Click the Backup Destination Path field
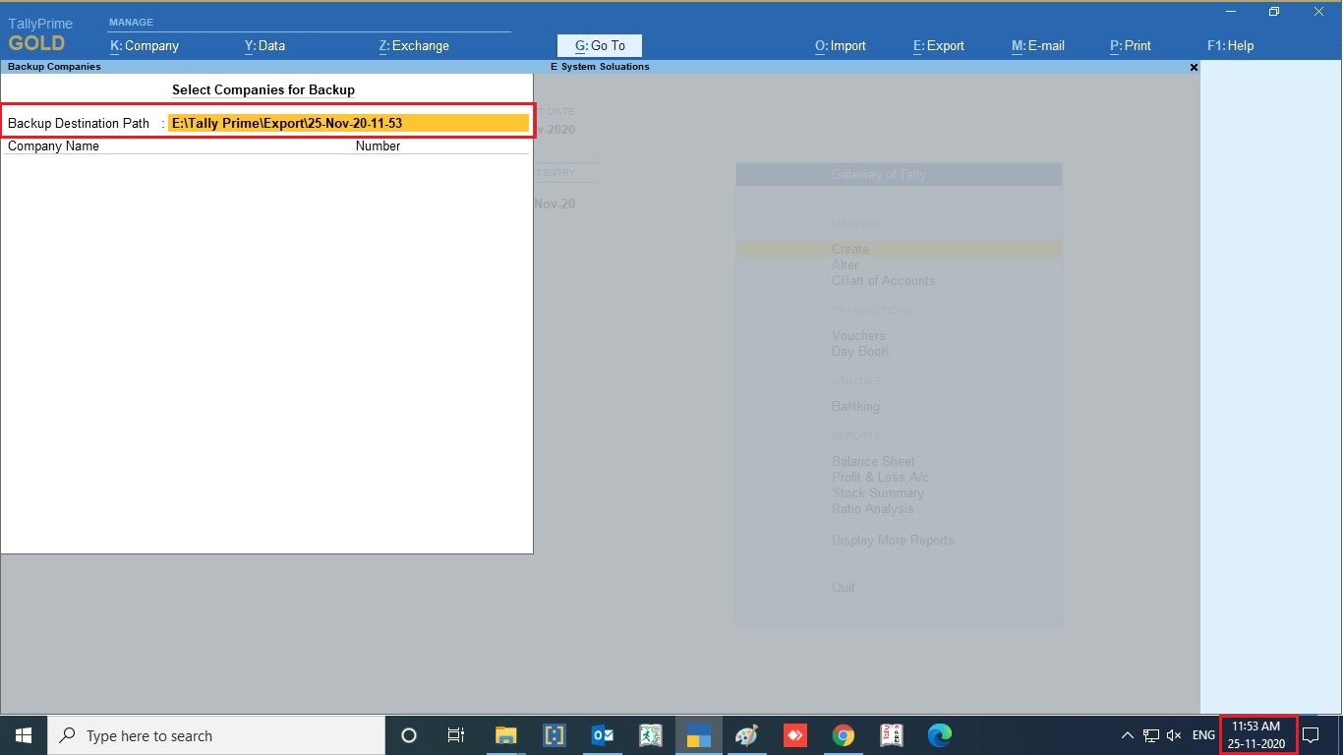Viewport: 1343px width, 755px height. (348, 123)
